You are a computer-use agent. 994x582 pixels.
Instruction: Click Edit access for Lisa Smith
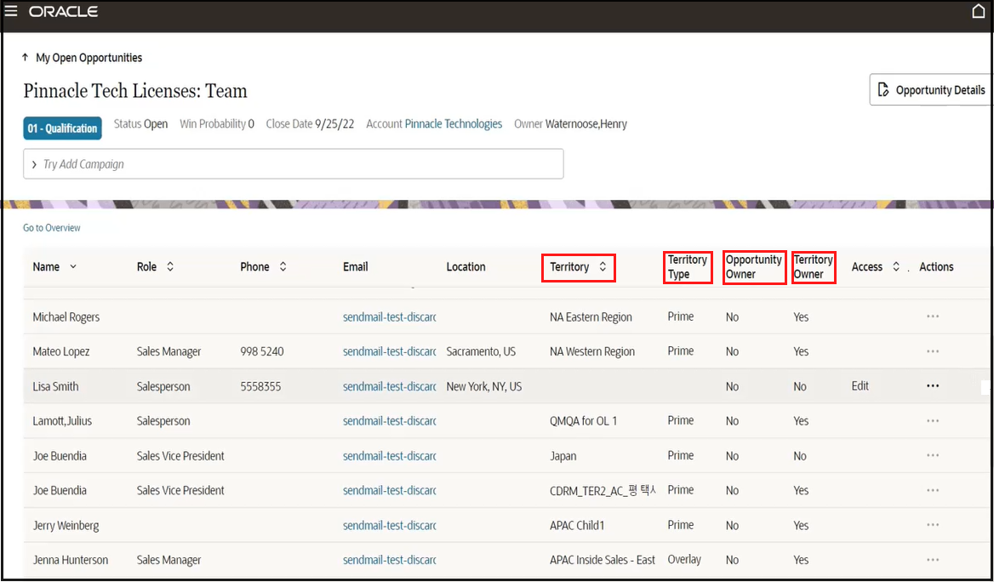point(860,386)
